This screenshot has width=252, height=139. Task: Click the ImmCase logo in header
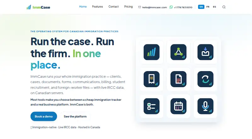tap(38, 7)
